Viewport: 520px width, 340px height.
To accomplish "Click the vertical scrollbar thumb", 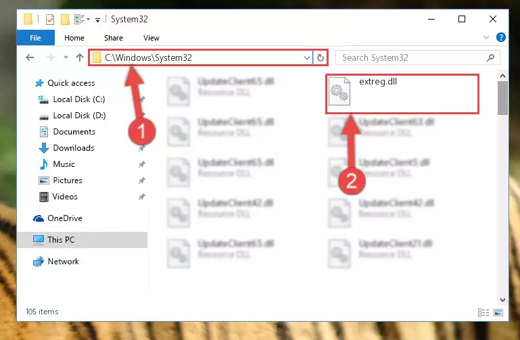I will tap(502, 98).
